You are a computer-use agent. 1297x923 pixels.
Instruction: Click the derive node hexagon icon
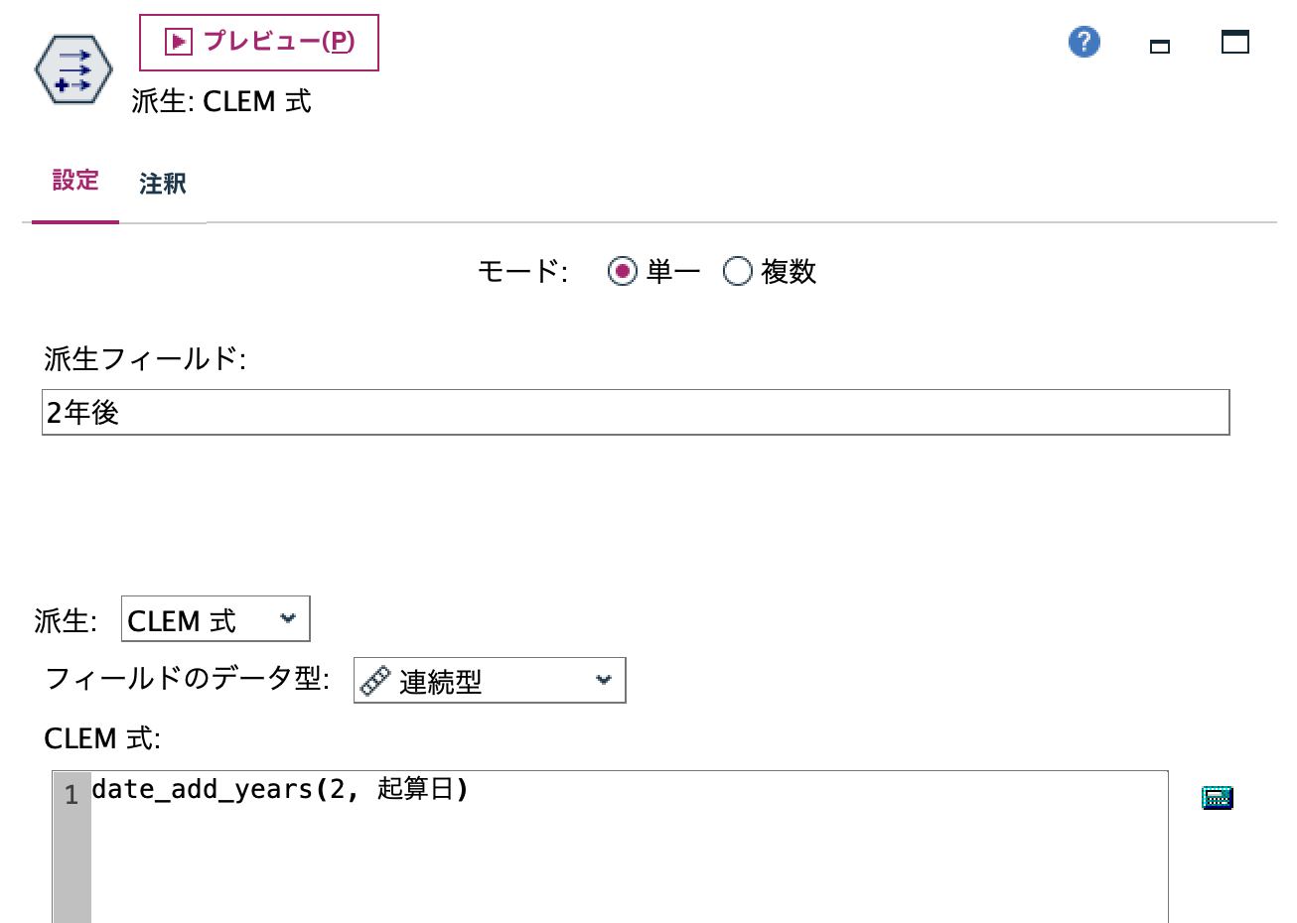(73, 67)
